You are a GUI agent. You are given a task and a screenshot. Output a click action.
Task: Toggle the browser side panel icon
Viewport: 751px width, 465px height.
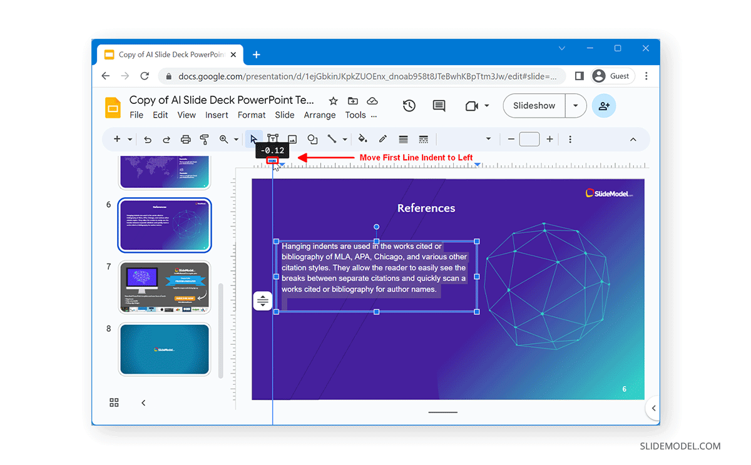[x=579, y=76]
